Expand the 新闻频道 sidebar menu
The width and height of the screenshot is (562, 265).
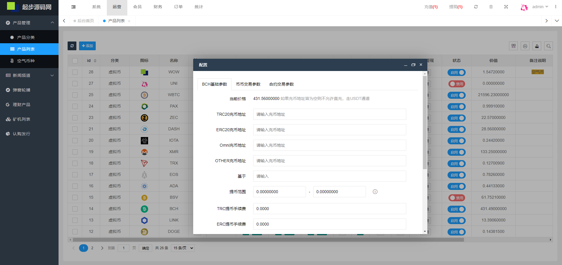29,75
